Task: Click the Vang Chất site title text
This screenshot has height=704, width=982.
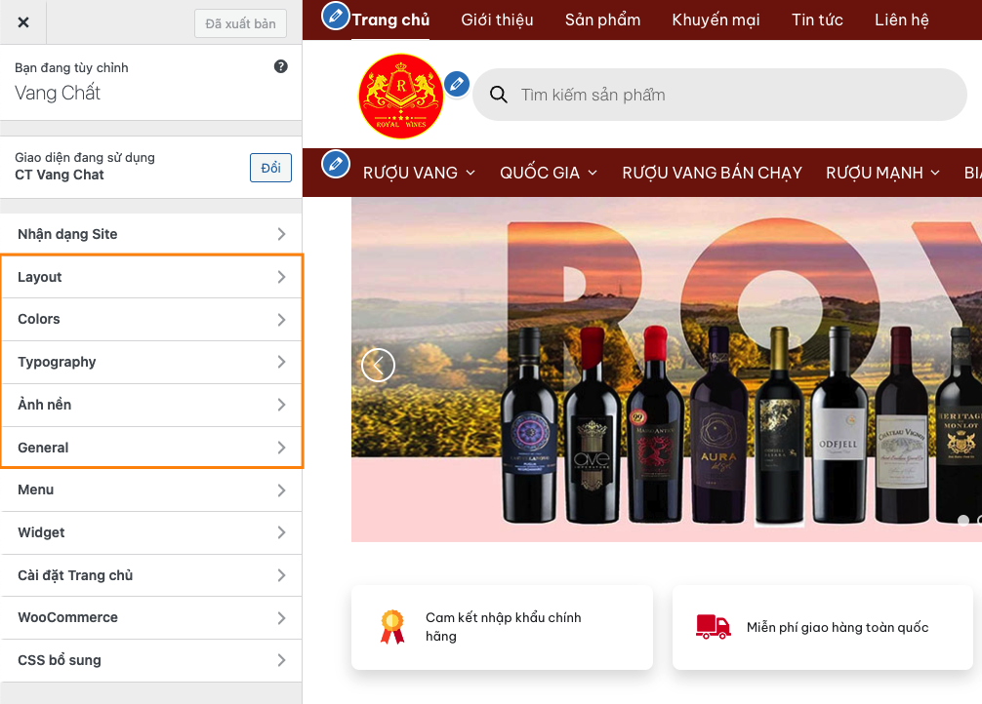Action: click(58, 93)
